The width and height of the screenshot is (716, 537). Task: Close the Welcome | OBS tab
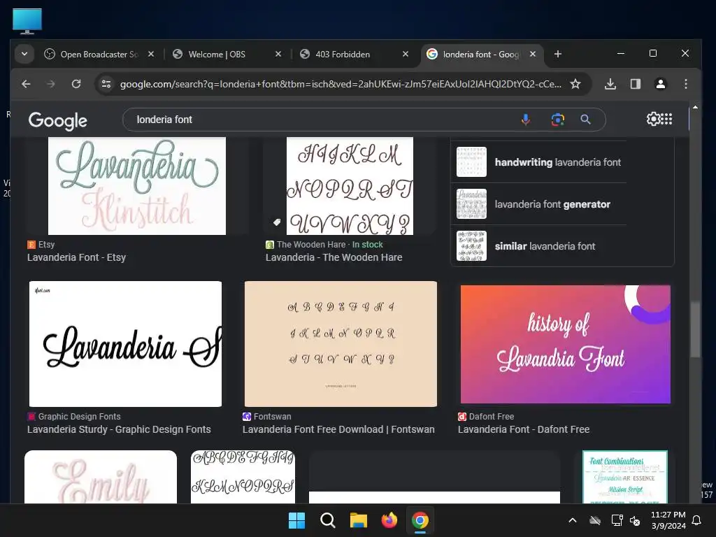tap(278, 54)
